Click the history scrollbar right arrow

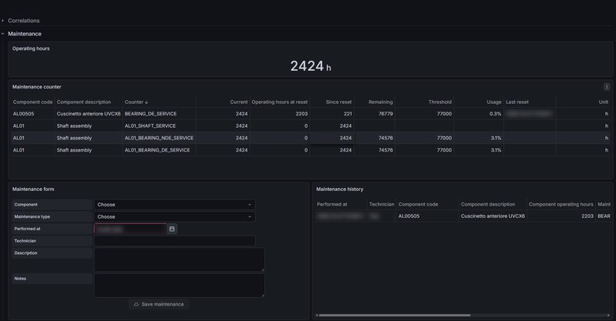608,315
